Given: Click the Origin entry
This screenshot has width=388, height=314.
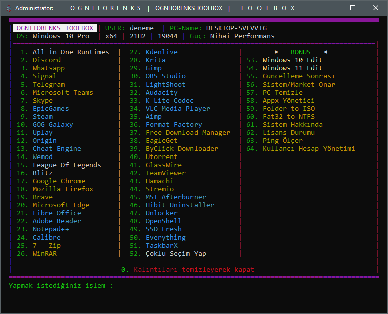Looking at the screenshot, I should (x=44, y=141).
